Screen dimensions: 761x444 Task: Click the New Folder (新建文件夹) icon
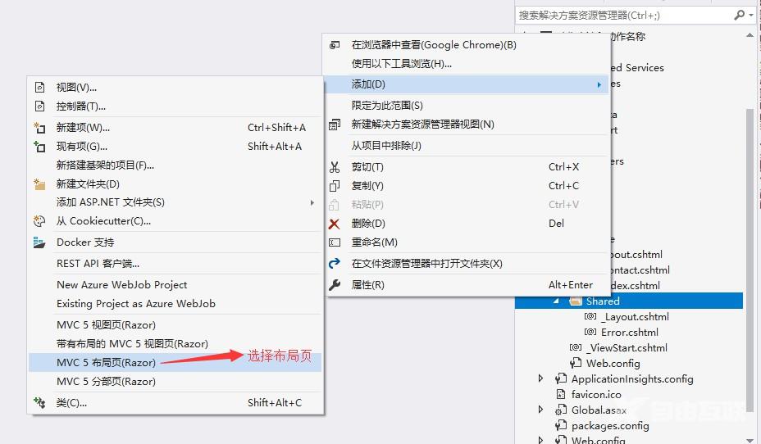pyautogui.click(x=39, y=184)
